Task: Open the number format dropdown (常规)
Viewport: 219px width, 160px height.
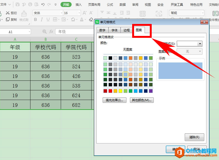Action: (x=203, y=13)
